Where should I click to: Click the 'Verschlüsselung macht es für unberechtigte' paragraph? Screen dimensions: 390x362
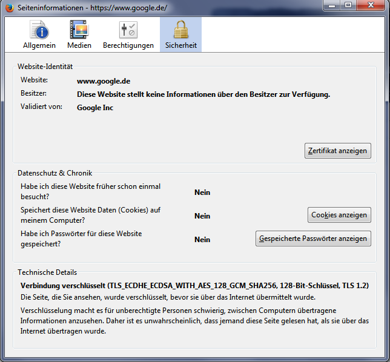[194, 321]
